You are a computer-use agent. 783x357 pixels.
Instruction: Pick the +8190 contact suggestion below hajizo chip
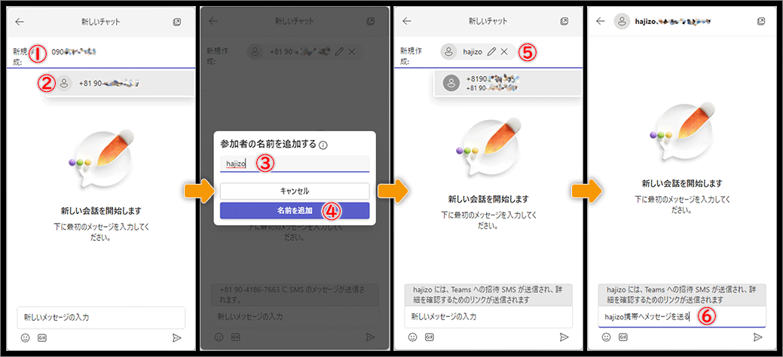point(506,83)
